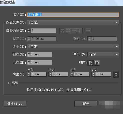123x114 pixels.
Task: Open the 单位 units dropdown showing 毫米
Action: 103,55
